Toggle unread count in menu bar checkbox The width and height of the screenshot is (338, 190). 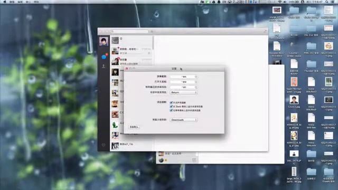click(x=171, y=110)
